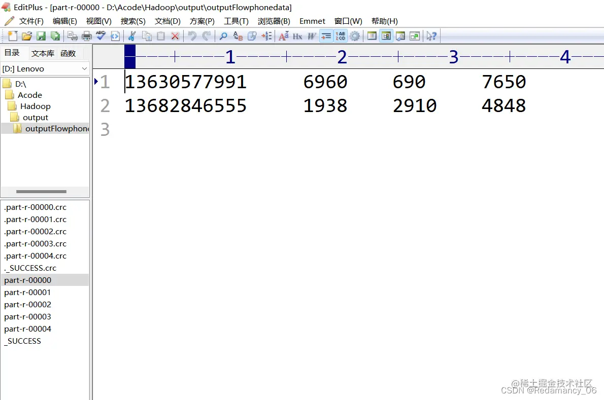The height and width of the screenshot is (400, 604).
Task: Open the 窗口(W) menu
Action: [348, 21]
